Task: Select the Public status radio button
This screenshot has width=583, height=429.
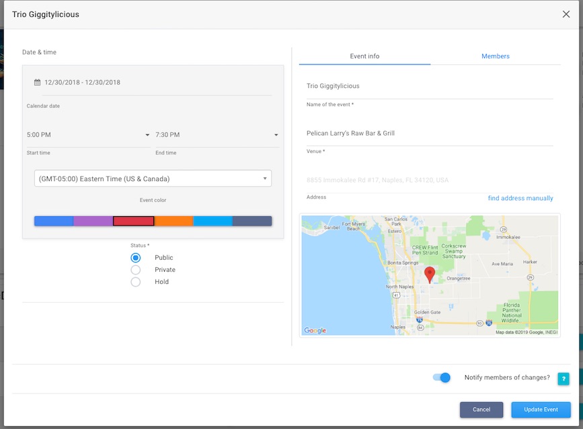Action: pyautogui.click(x=136, y=258)
